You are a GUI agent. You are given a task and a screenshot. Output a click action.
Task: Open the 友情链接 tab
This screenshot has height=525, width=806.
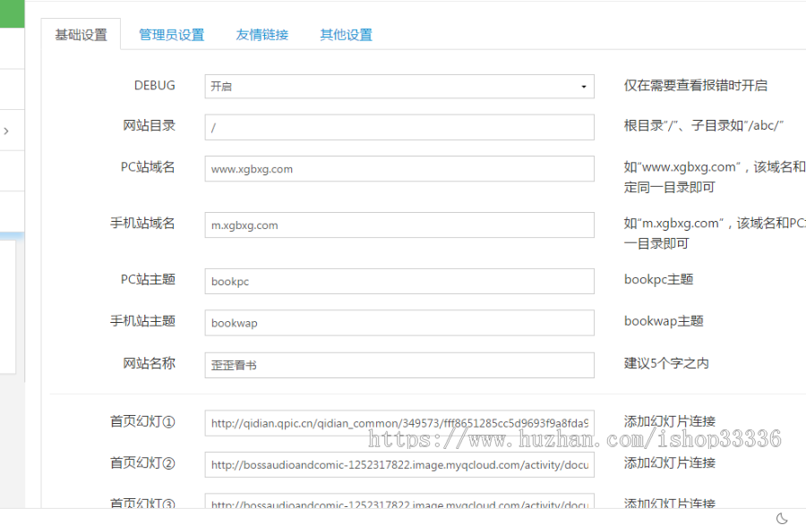(262, 34)
